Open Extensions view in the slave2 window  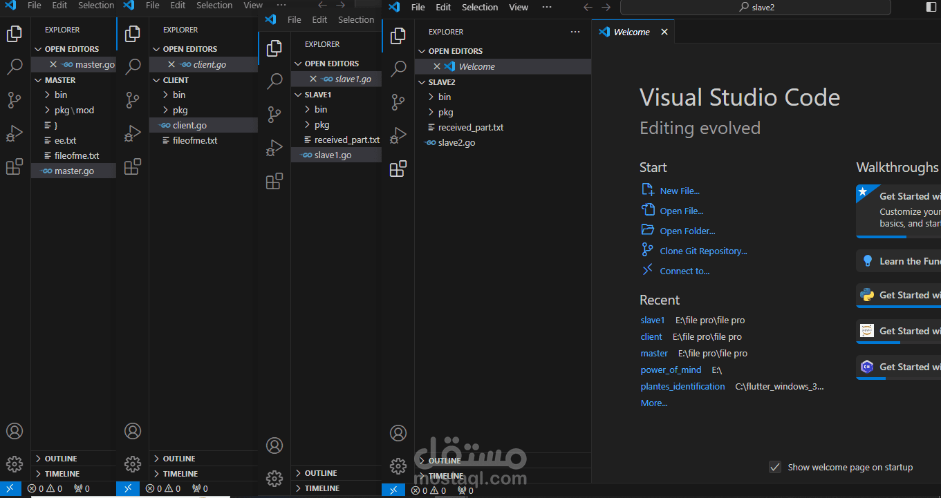coord(398,169)
